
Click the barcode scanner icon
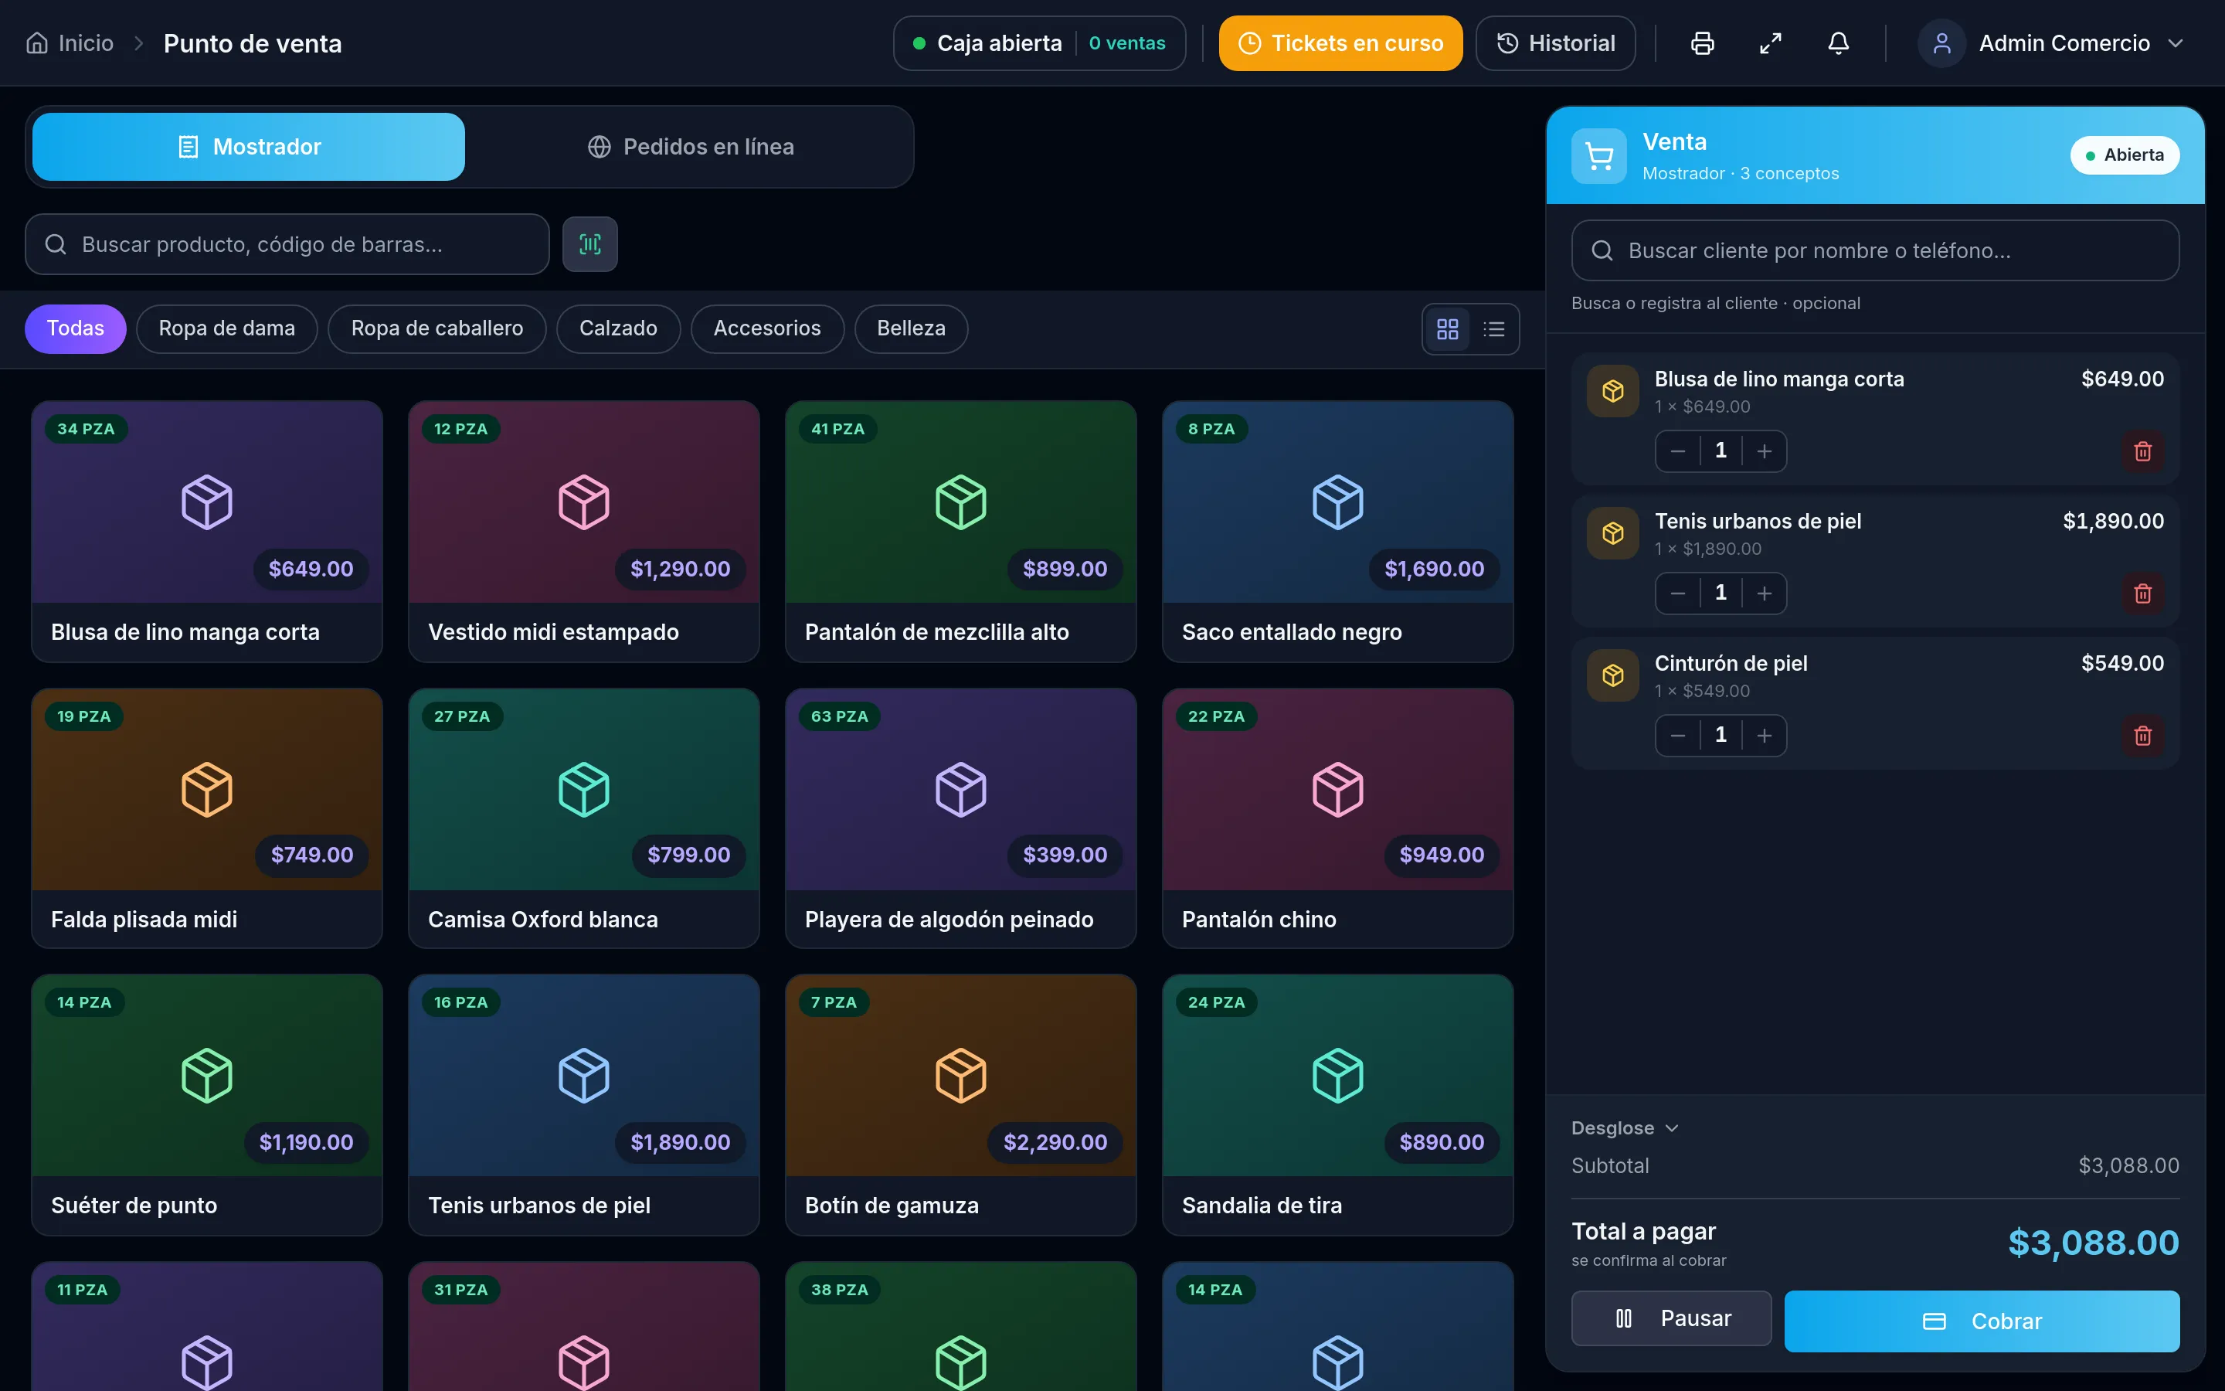(589, 243)
